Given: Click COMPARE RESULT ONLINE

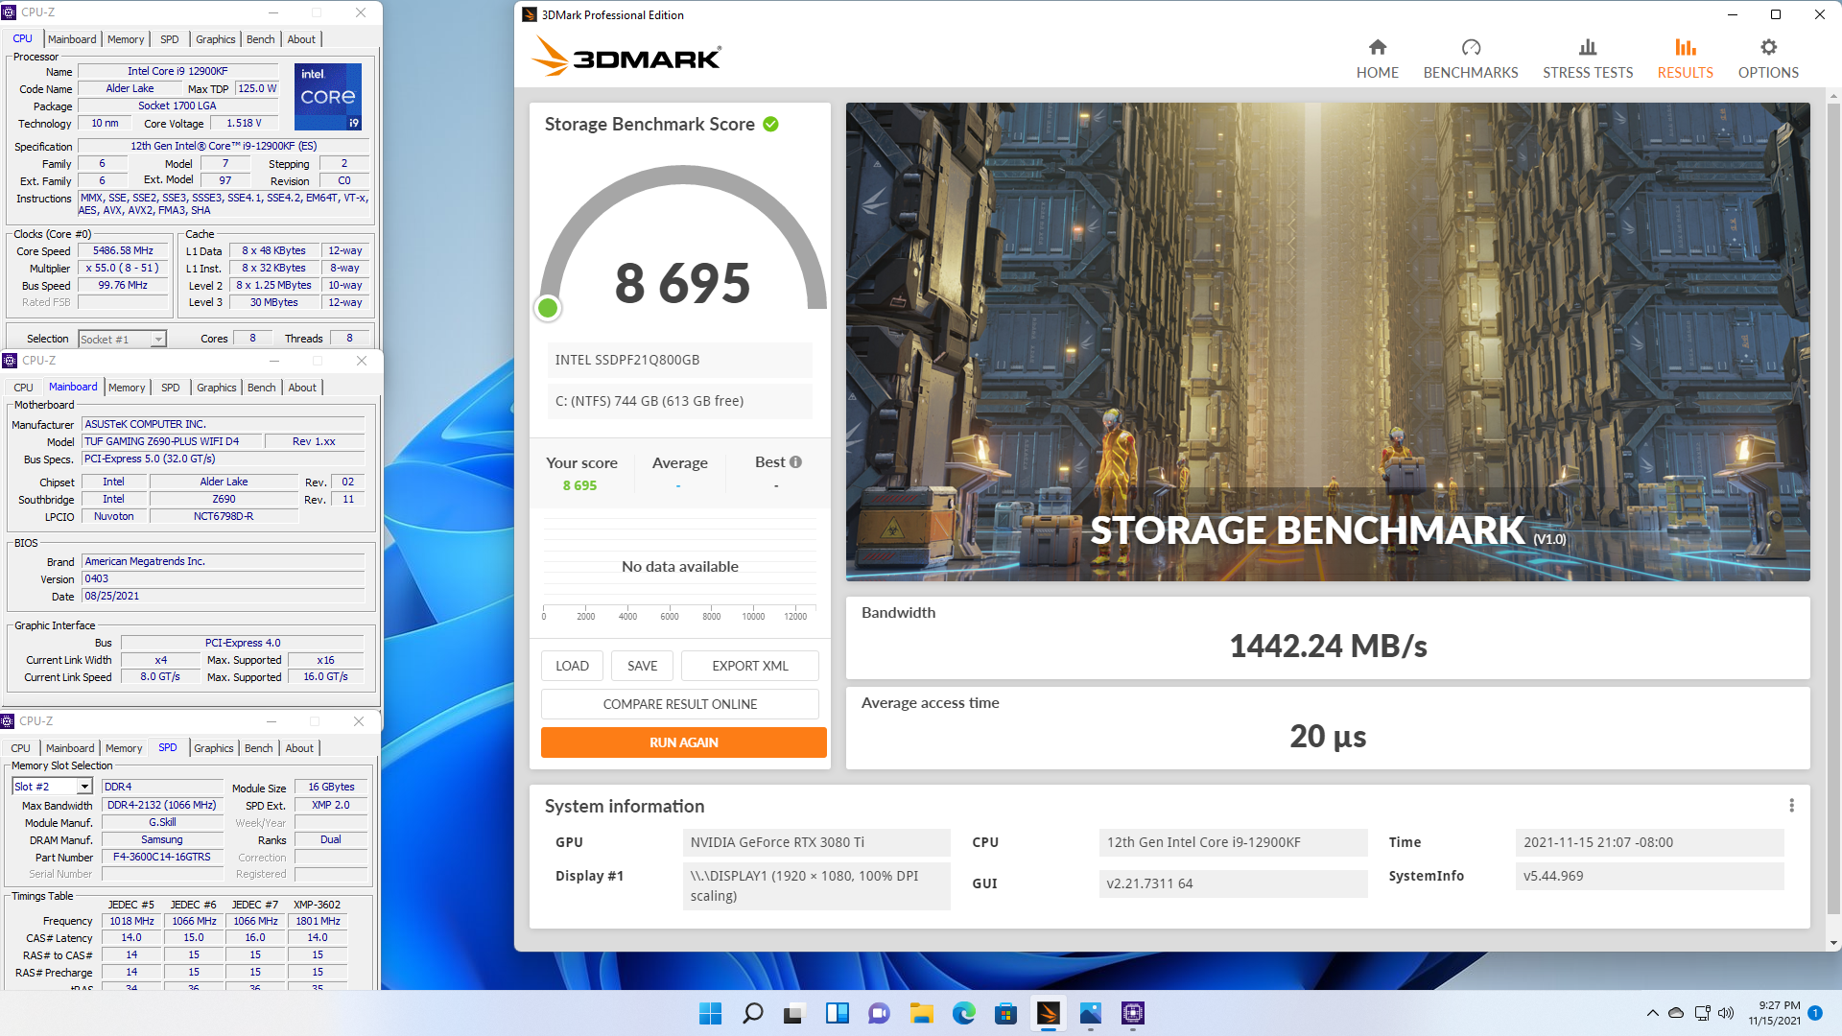Looking at the screenshot, I should [680, 704].
